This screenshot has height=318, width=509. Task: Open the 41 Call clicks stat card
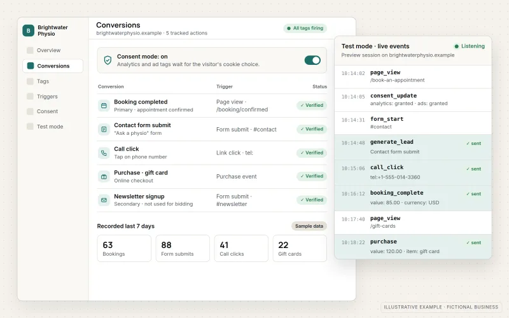click(241, 248)
